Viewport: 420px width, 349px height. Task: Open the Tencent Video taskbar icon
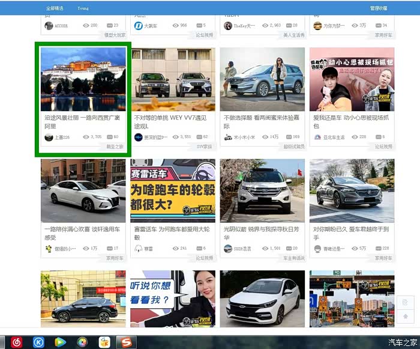point(59,342)
